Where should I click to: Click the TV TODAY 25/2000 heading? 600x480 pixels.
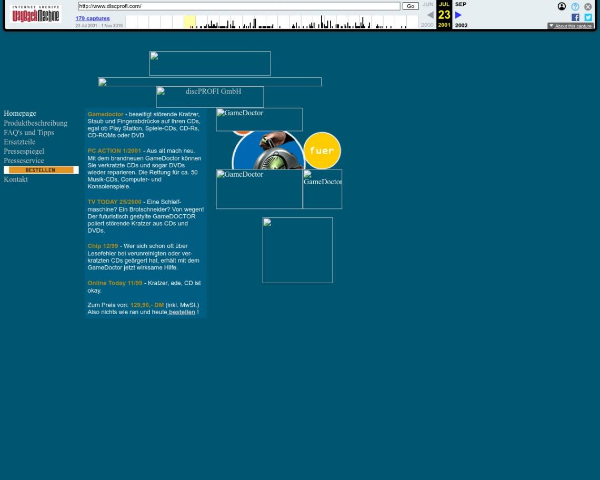pos(114,202)
